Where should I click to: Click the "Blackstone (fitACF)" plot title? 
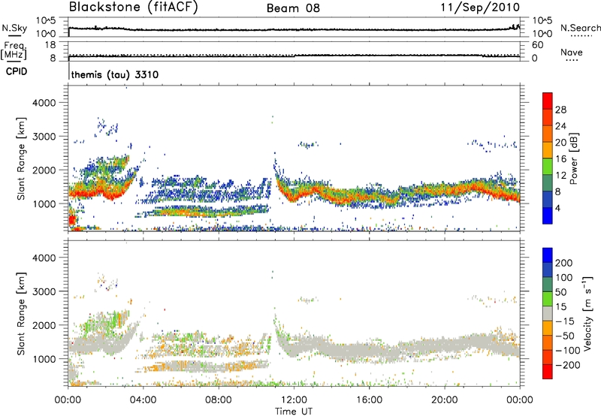[133, 7]
